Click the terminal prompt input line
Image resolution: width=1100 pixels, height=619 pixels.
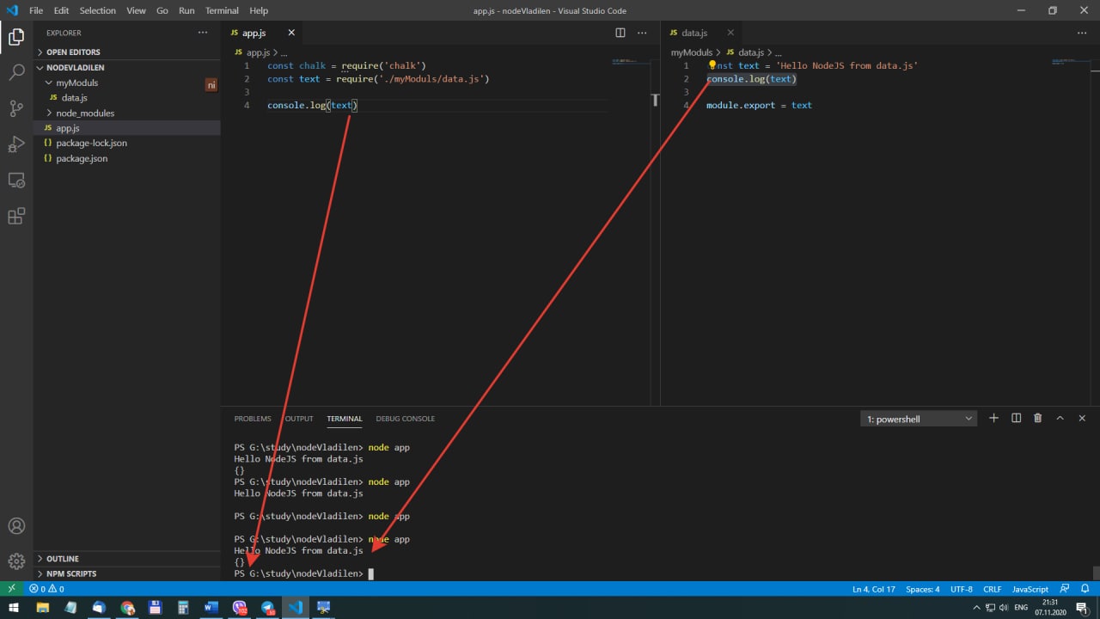(x=303, y=573)
